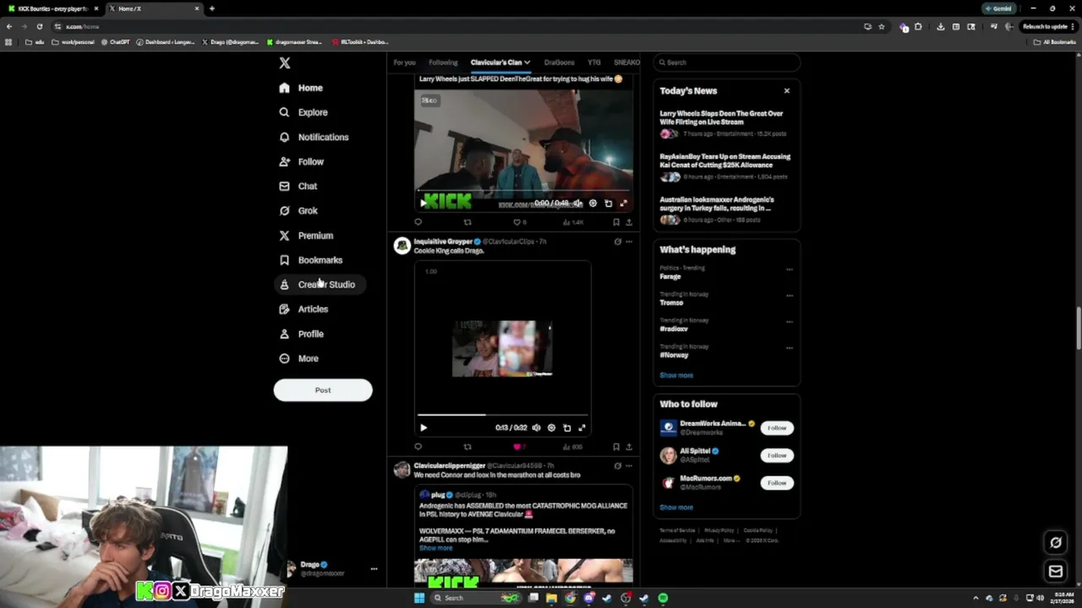Image resolution: width=1082 pixels, height=608 pixels.
Task: Open Notifications from the sidebar
Action: (x=314, y=137)
